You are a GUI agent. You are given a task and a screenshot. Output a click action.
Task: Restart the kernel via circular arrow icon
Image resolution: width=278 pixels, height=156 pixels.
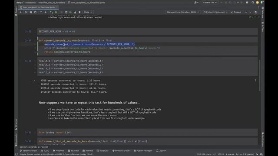[66, 12]
